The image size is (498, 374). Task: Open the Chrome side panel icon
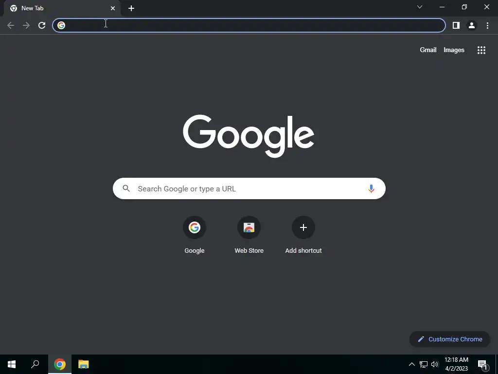pos(456,25)
